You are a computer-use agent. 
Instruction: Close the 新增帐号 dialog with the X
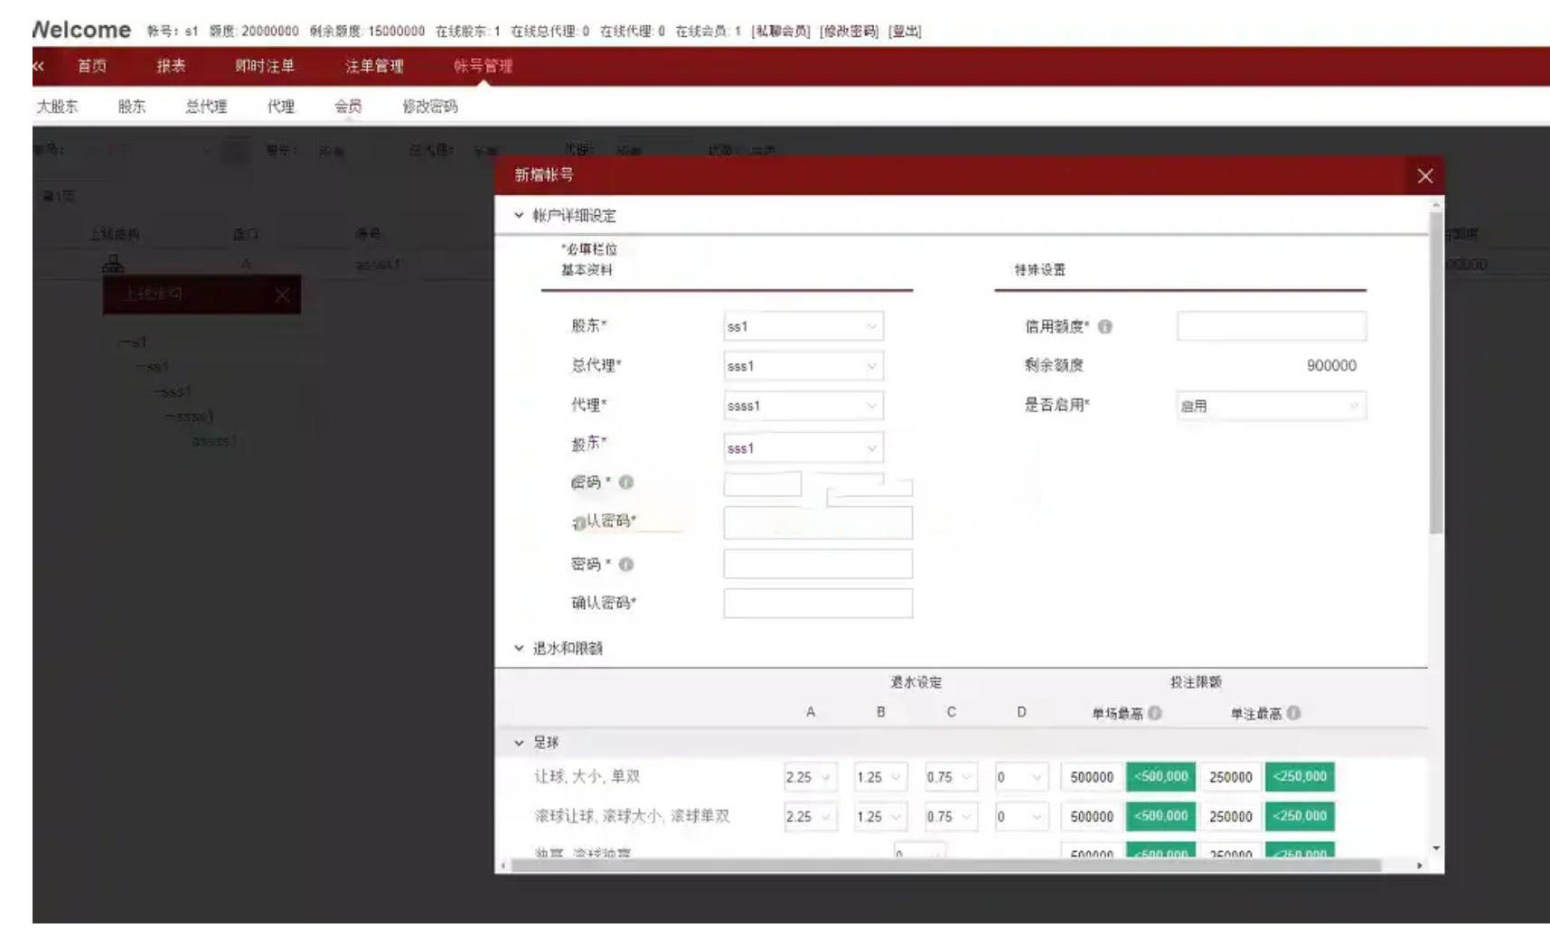click(1424, 176)
